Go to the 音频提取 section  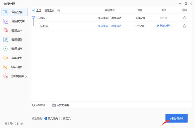tap(14, 40)
